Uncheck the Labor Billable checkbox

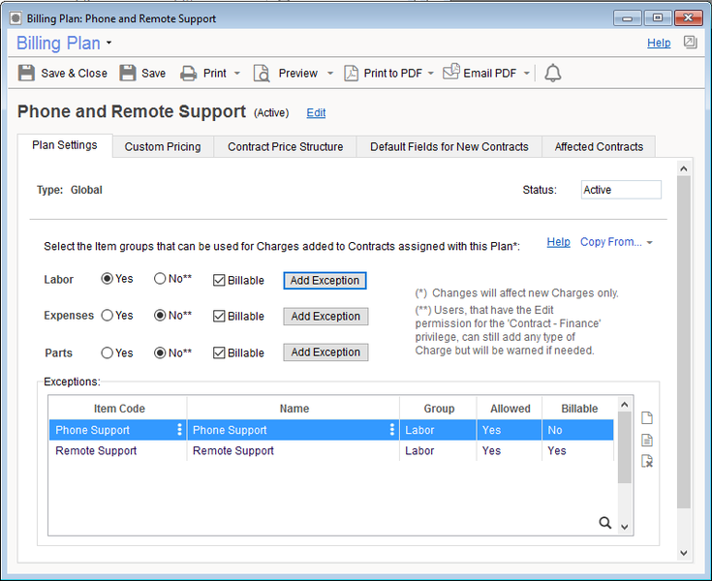[x=219, y=280]
